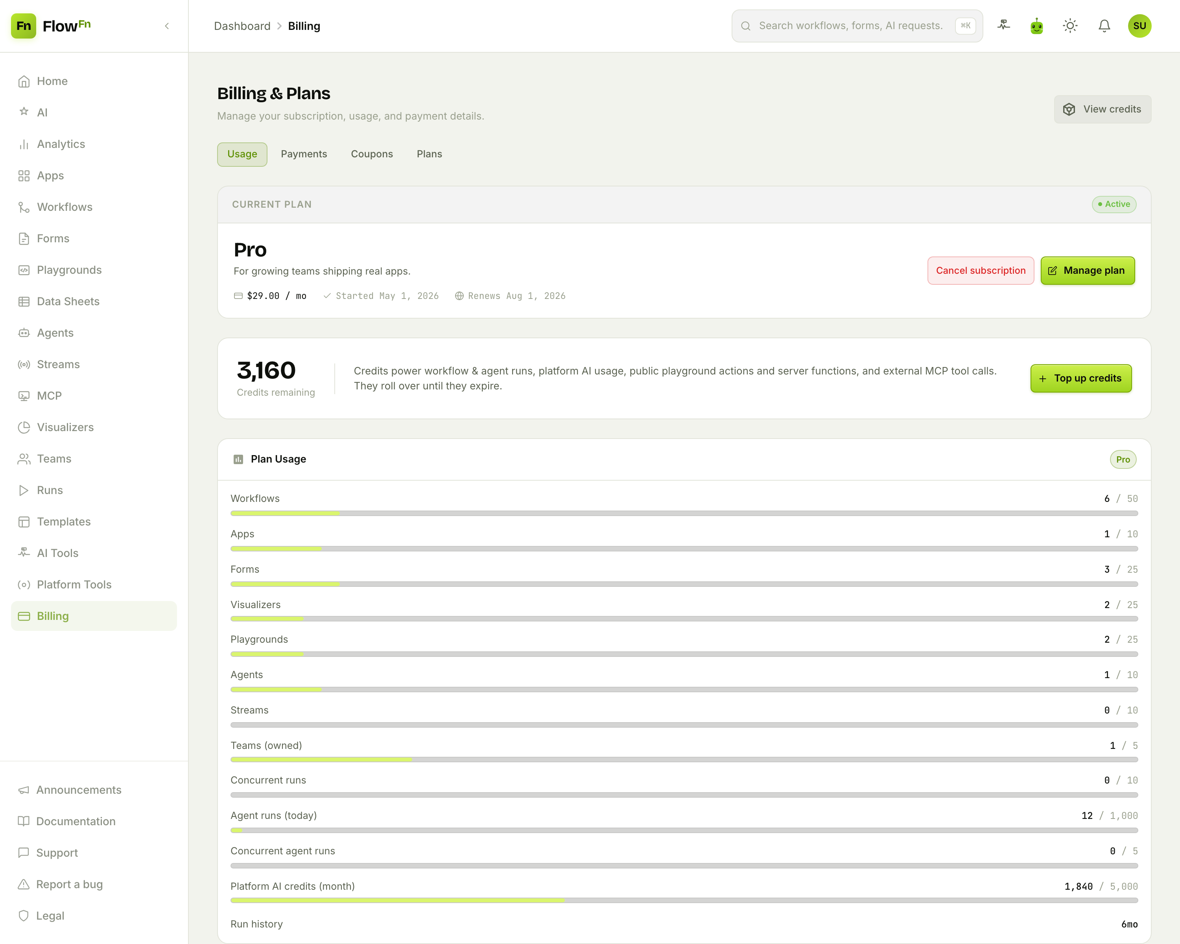Click the Manage plan button

[x=1088, y=270]
